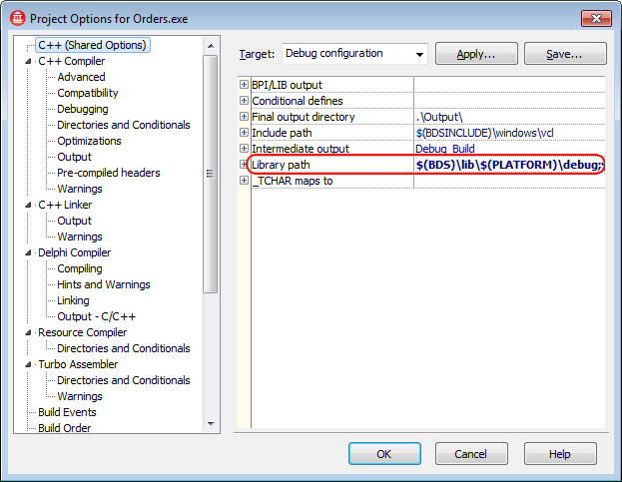Select the C++ Linker node

(x=65, y=205)
